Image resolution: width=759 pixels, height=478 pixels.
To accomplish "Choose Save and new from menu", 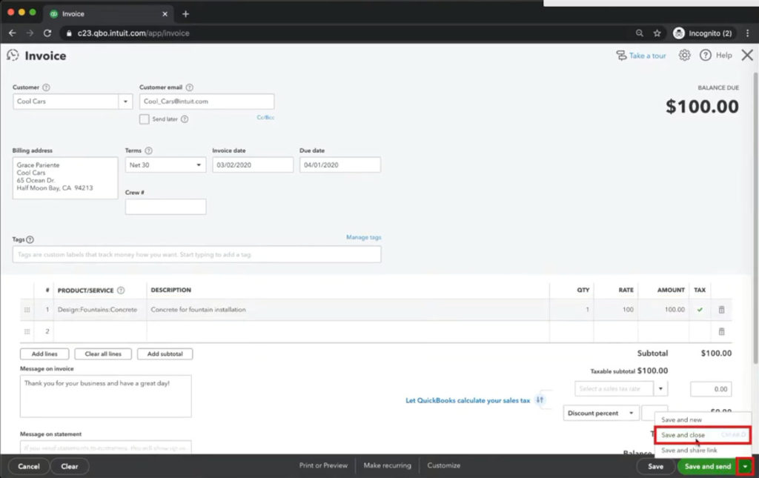I will 681,419.
